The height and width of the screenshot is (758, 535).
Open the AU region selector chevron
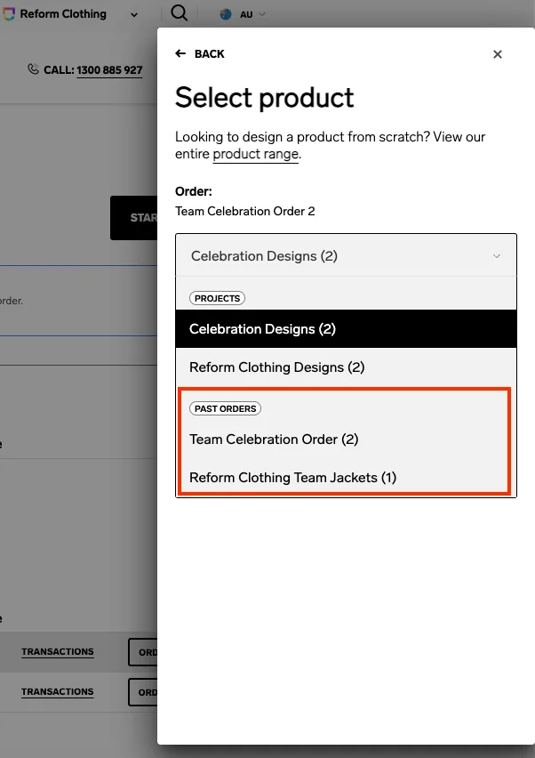tap(262, 14)
